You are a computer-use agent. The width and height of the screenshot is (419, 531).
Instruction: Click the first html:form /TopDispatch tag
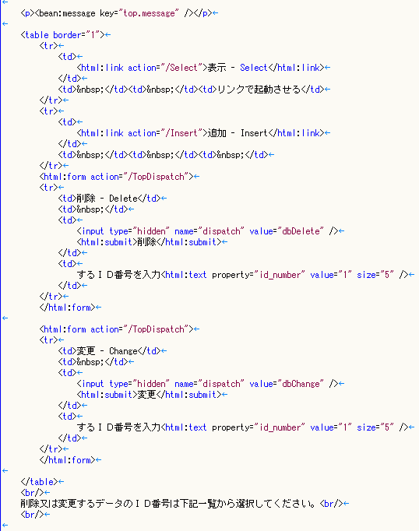tap(116, 177)
